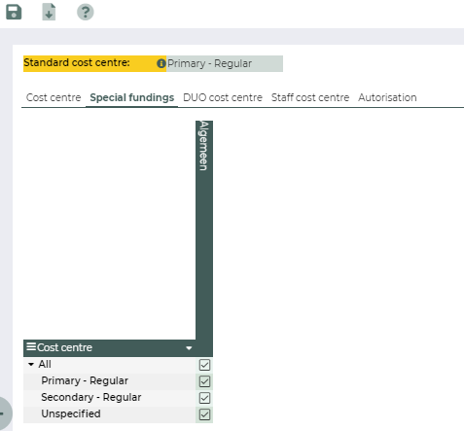Open help via question mark icon
This screenshot has width=464, height=431.
click(86, 12)
